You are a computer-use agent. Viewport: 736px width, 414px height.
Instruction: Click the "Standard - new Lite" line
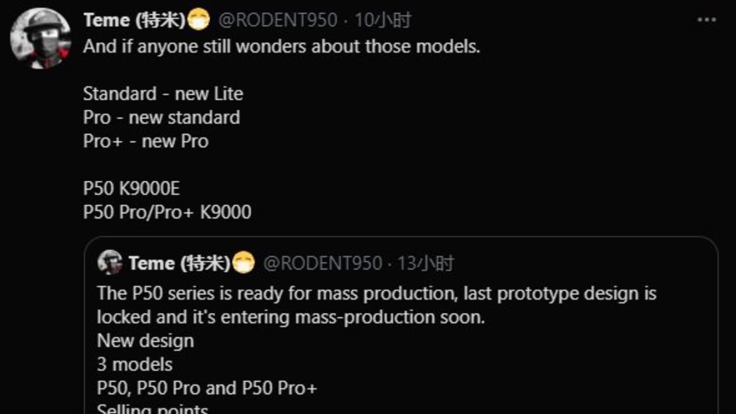coord(163,94)
